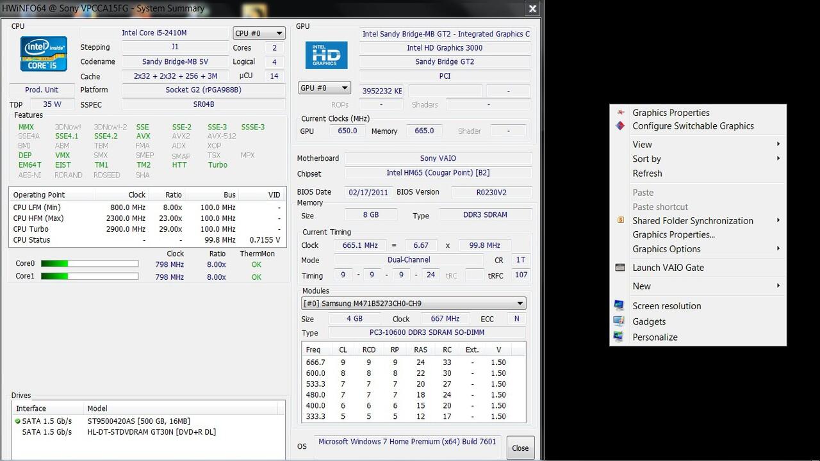Close the System Summary window with X
This screenshot has height=461, width=820.
(x=532, y=8)
